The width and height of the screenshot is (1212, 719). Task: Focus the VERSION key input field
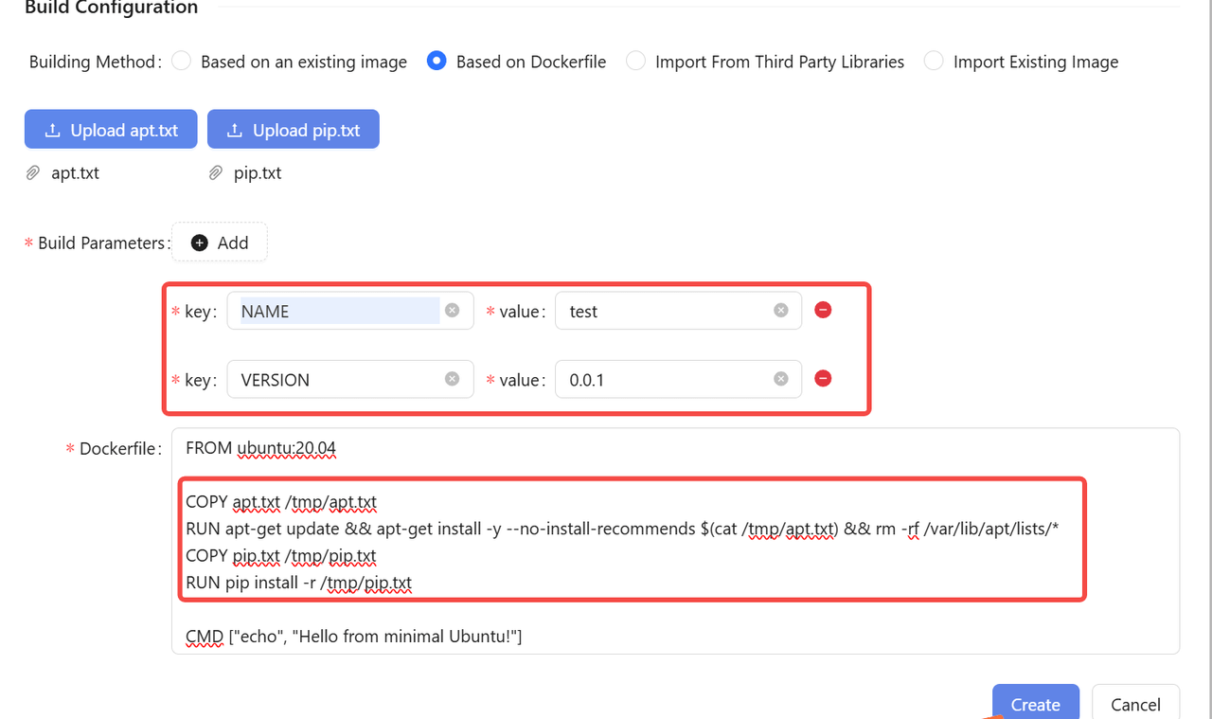point(350,379)
